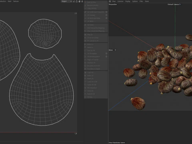Open settings gear for UV Straighten
Viewport: 192px width, 144px height.
pyautogui.click(x=106, y=54)
